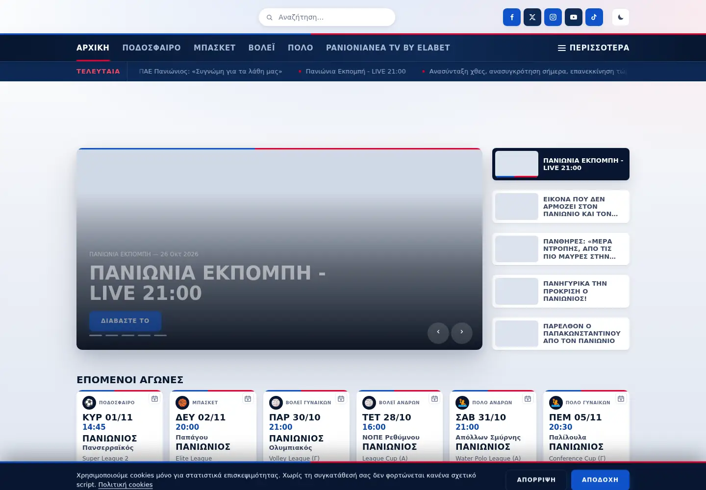Screen dimensions: 706x490
Task: Click the basketball sport icon
Action: coord(182,403)
